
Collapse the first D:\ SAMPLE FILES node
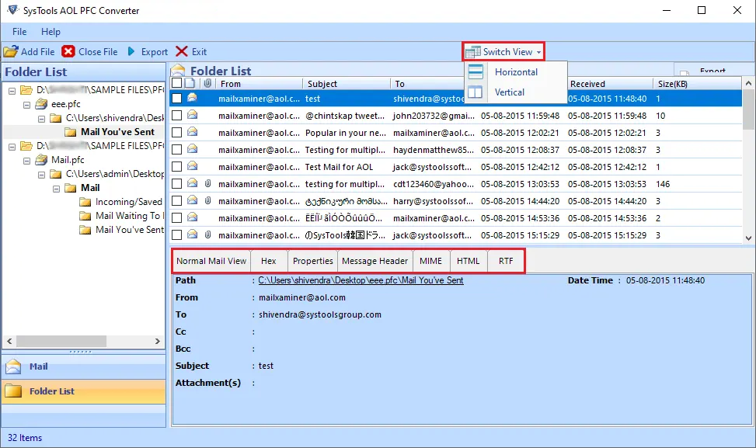(12, 91)
